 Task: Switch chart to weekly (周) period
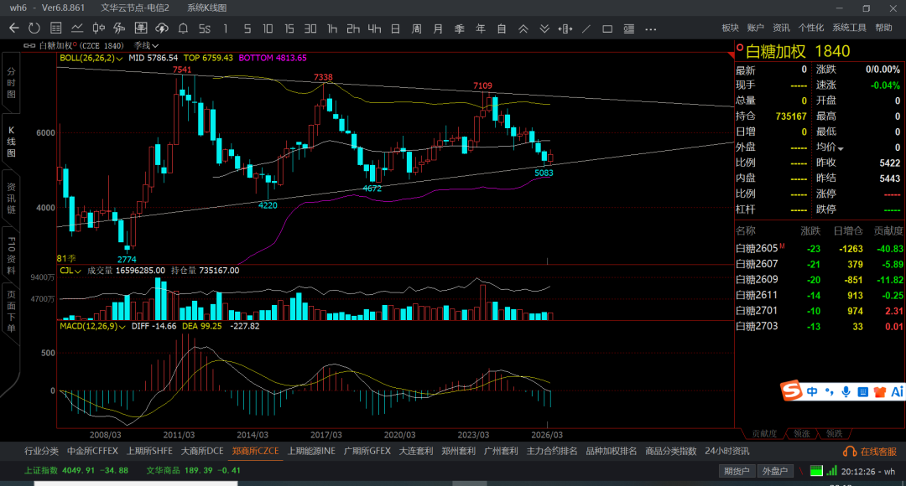click(x=416, y=28)
